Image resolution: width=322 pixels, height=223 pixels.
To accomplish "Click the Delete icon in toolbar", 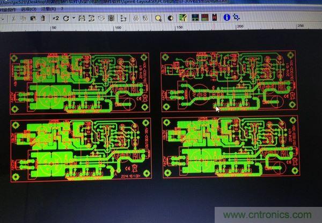I will click(x=42, y=18).
